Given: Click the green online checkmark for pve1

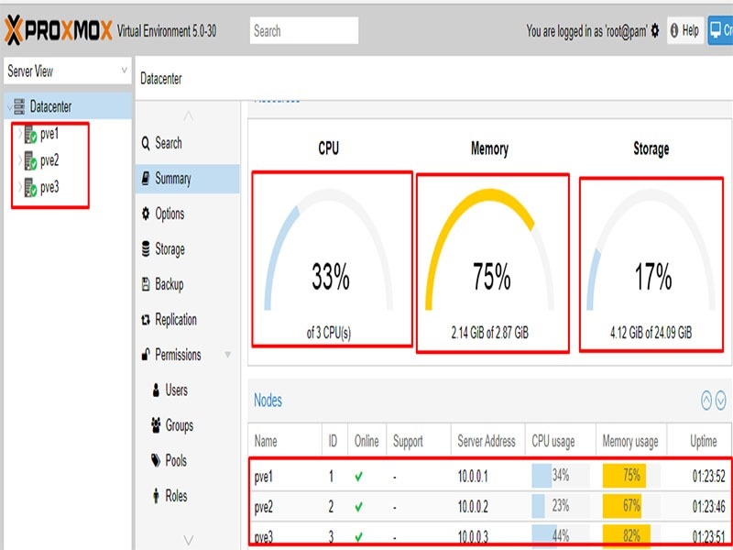Looking at the screenshot, I should coord(358,477).
